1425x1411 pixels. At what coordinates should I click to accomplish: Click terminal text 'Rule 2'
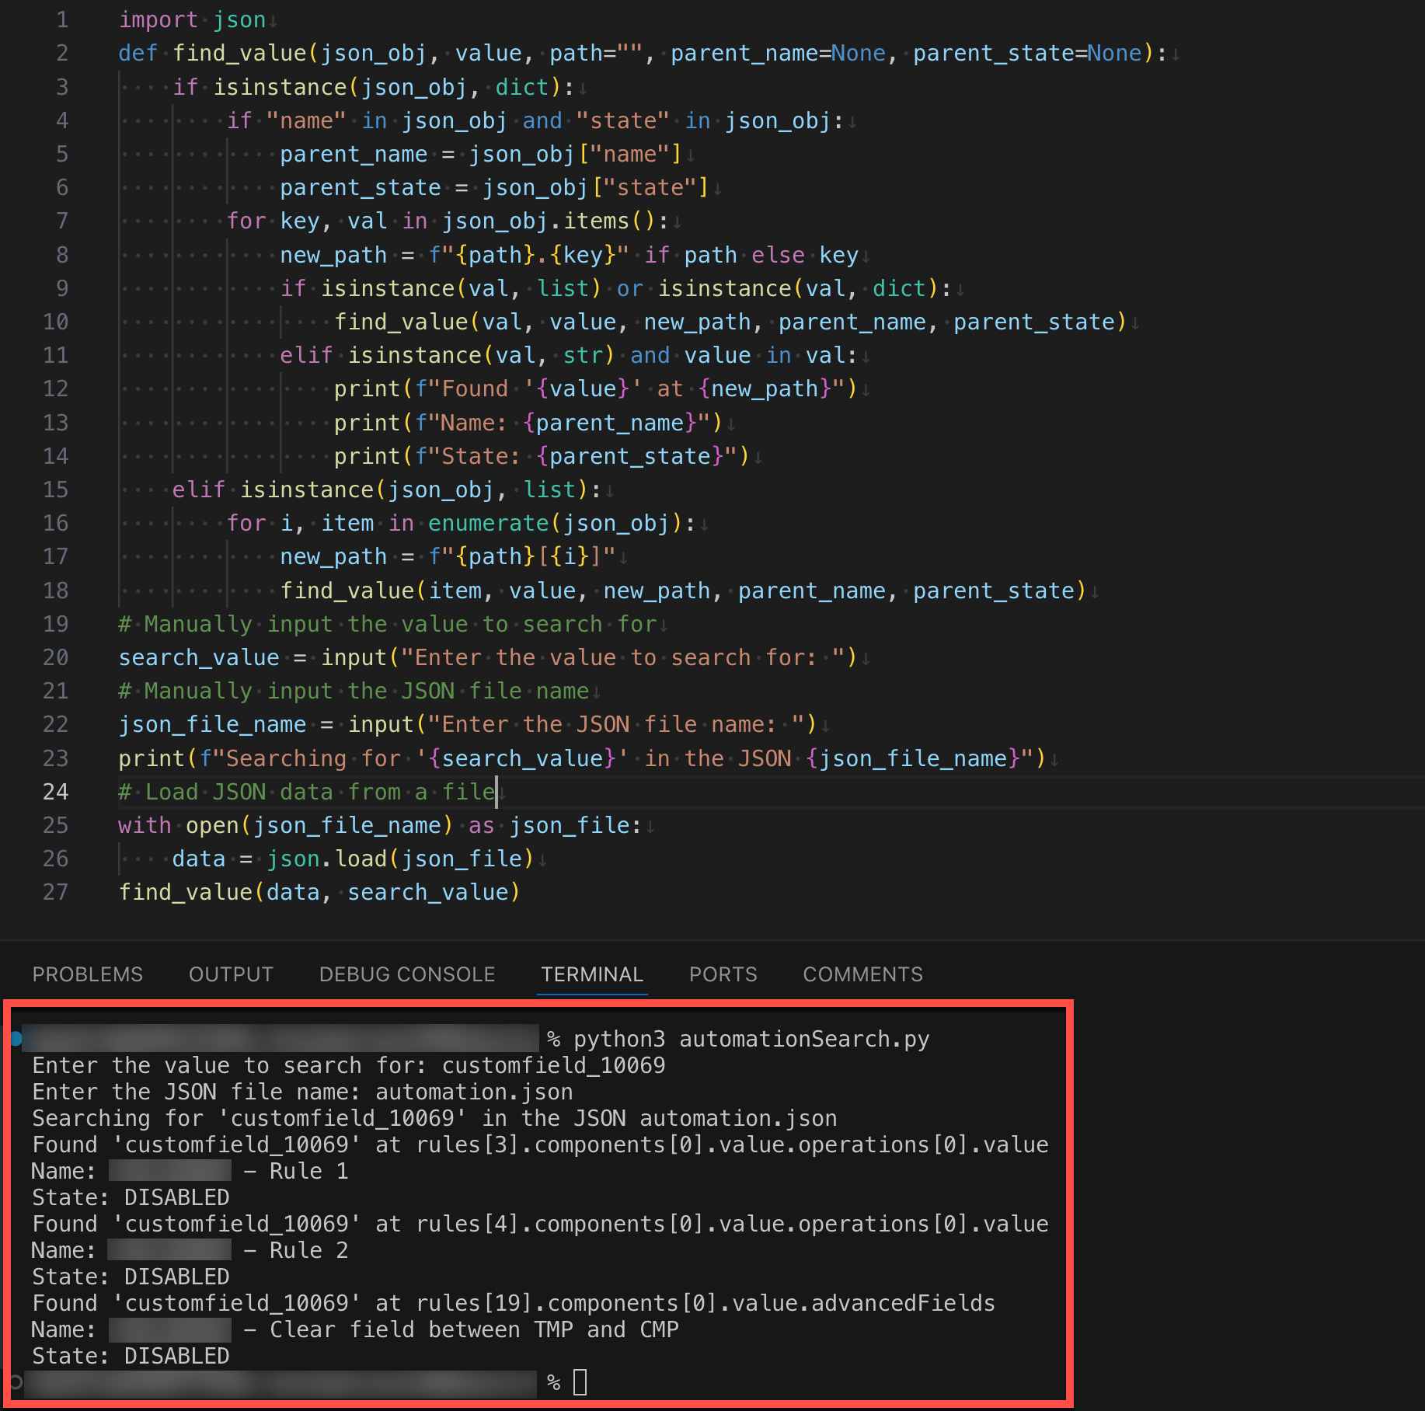click(308, 1250)
